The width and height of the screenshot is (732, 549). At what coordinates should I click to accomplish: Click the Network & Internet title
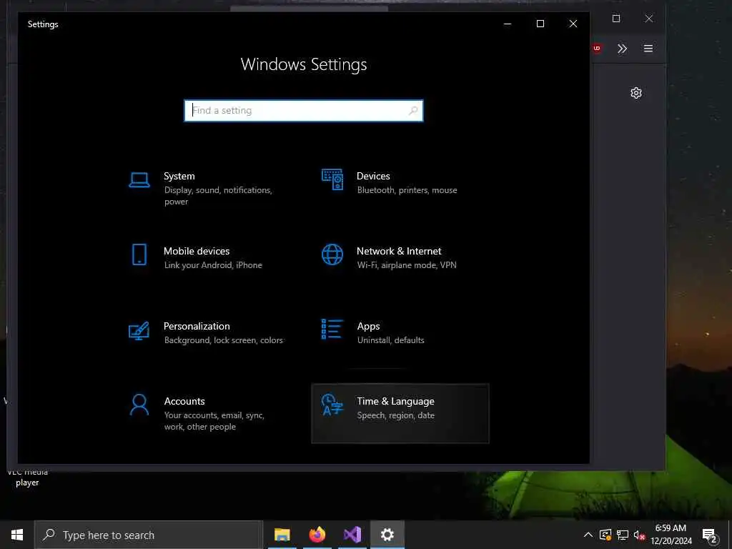(x=399, y=251)
